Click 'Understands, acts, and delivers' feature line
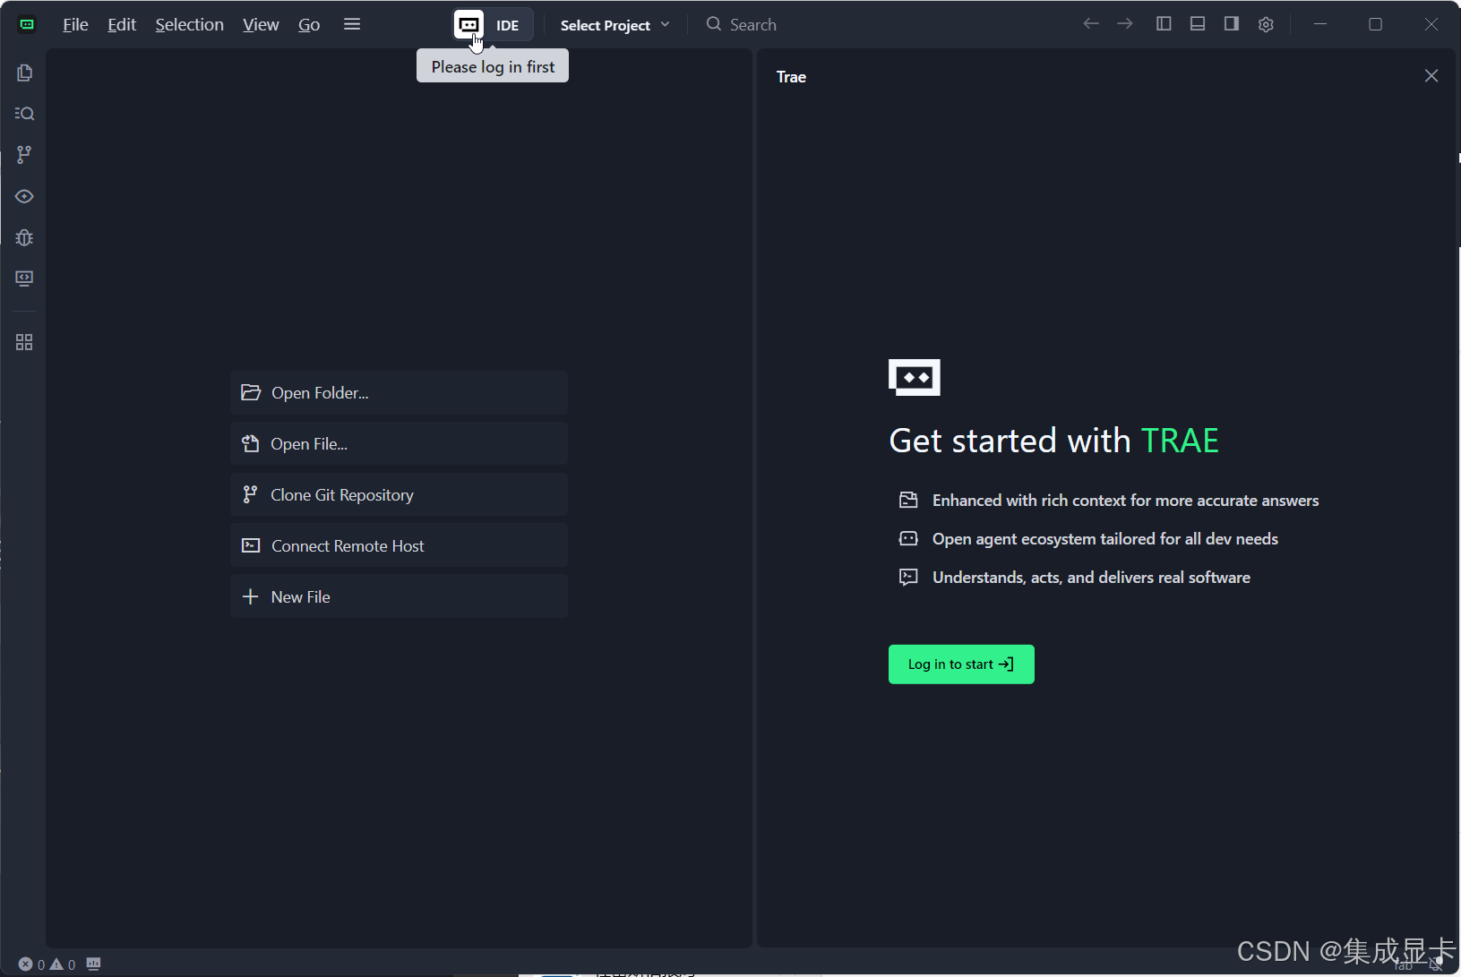Screen dimensions: 1461x977 pos(1075,578)
